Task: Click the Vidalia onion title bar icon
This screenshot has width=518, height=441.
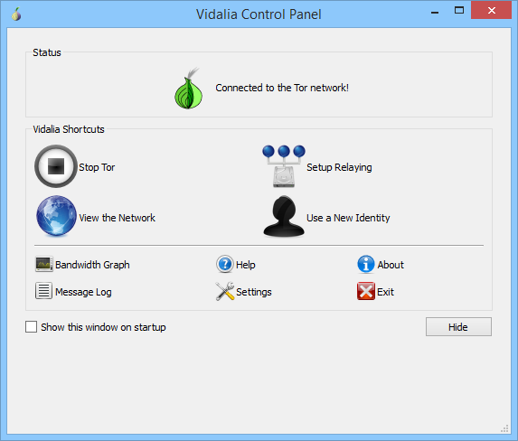Action: [16, 14]
